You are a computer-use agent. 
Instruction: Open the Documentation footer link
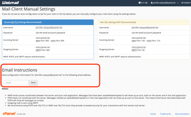182,114
